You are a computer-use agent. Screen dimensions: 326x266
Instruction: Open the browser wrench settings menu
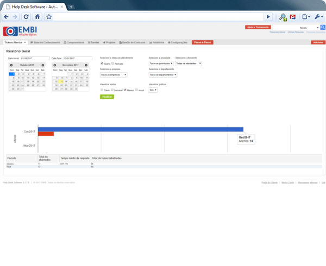(318, 17)
